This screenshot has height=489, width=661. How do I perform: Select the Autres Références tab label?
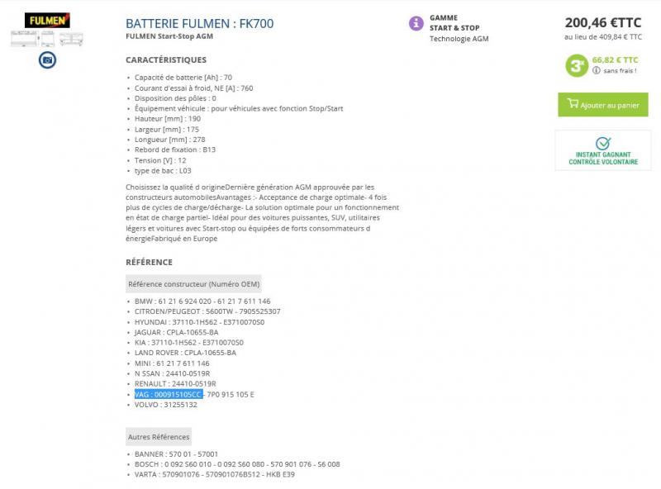pos(159,437)
